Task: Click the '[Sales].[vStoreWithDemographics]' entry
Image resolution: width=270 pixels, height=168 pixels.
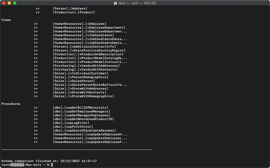Action: click(x=83, y=96)
